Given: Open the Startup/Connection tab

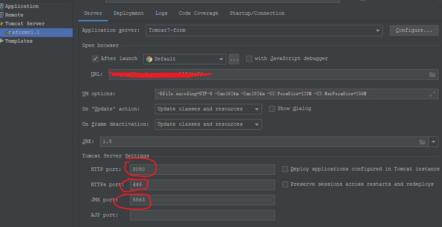Looking at the screenshot, I should pyautogui.click(x=257, y=13).
